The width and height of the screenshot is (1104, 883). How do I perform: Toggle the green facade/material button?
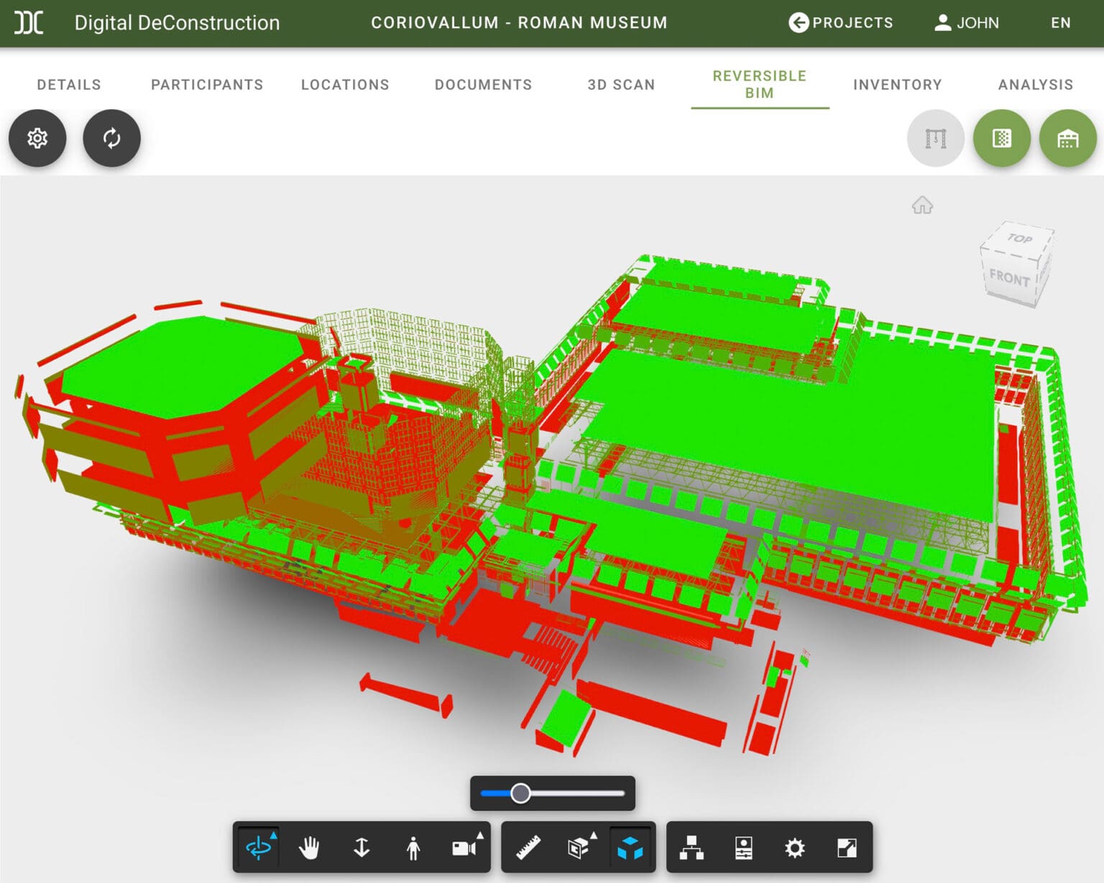(1001, 138)
